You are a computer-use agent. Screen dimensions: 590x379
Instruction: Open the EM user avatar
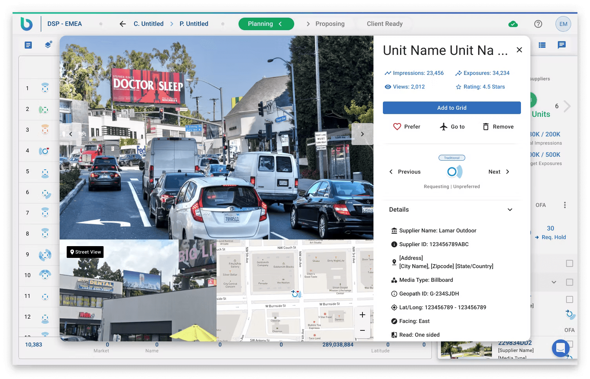(x=563, y=24)
